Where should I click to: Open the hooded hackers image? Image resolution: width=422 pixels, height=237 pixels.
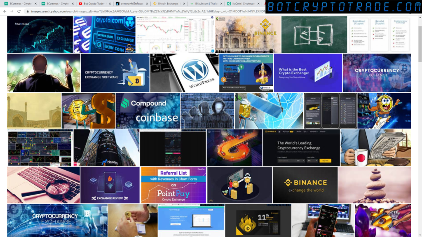pyautogui.click(x=207, y=111)
